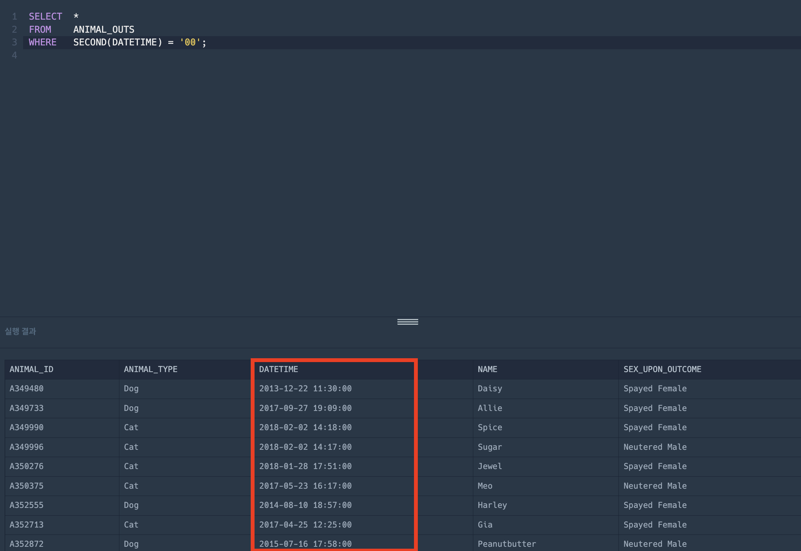This screenshot has height=551, width=801.
Task: Click the 실행 결과 results label
Action: [x=20, y=331]
